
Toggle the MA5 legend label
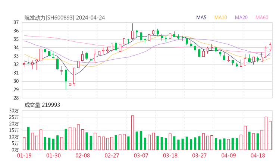[x=201, y=18]
